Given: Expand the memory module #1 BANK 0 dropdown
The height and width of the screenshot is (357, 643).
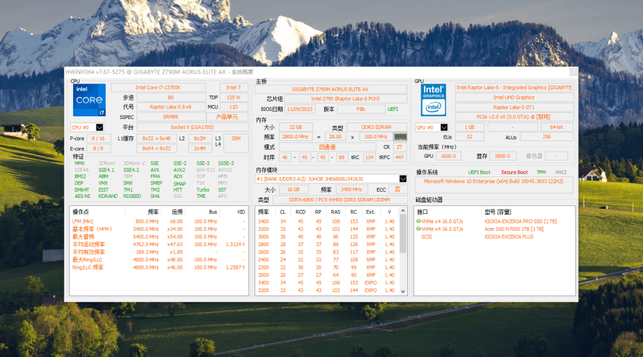Looking at the screenshot, I should (x=403, y=179).
